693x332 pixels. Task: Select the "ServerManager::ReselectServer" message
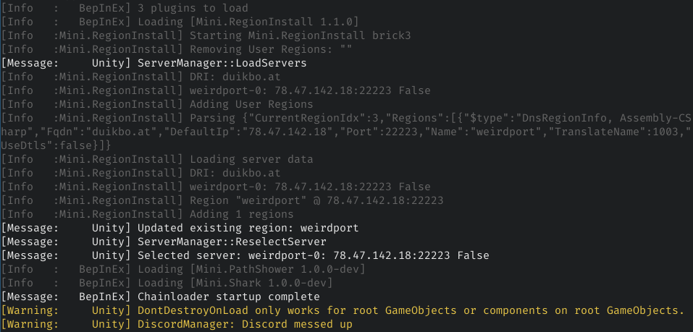tap(232, 241)
